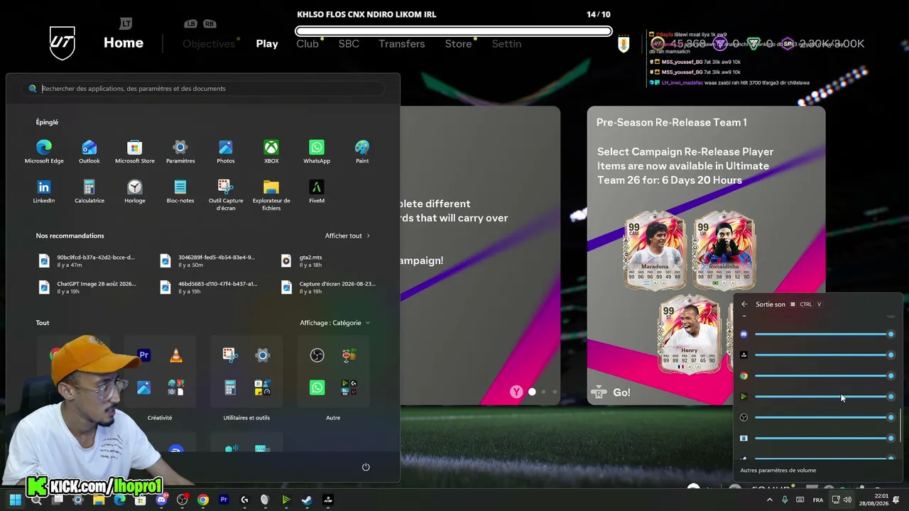Image resolution: width=909 pixels, height=511 pixels.
Task: Open recommended ChatGPT Image 28 août file
Action: click(x=89, y=287)
